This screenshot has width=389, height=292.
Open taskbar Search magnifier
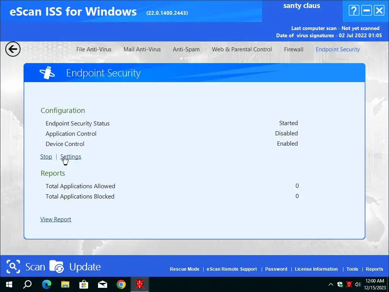pos(27,284)
